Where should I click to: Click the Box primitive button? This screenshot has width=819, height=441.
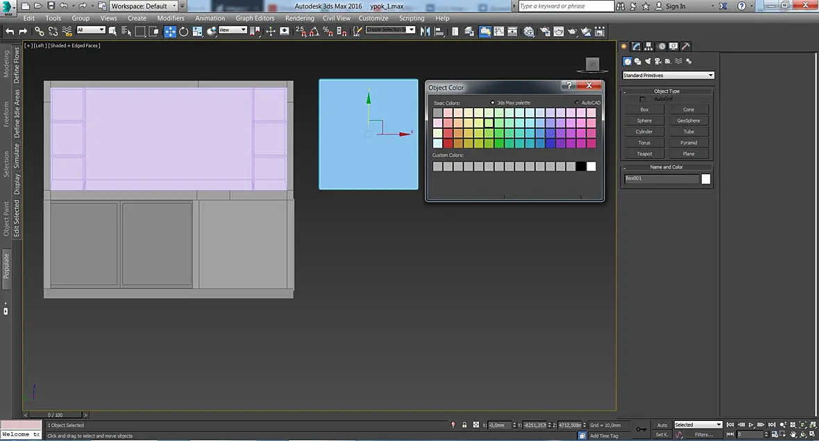[645, 110]
